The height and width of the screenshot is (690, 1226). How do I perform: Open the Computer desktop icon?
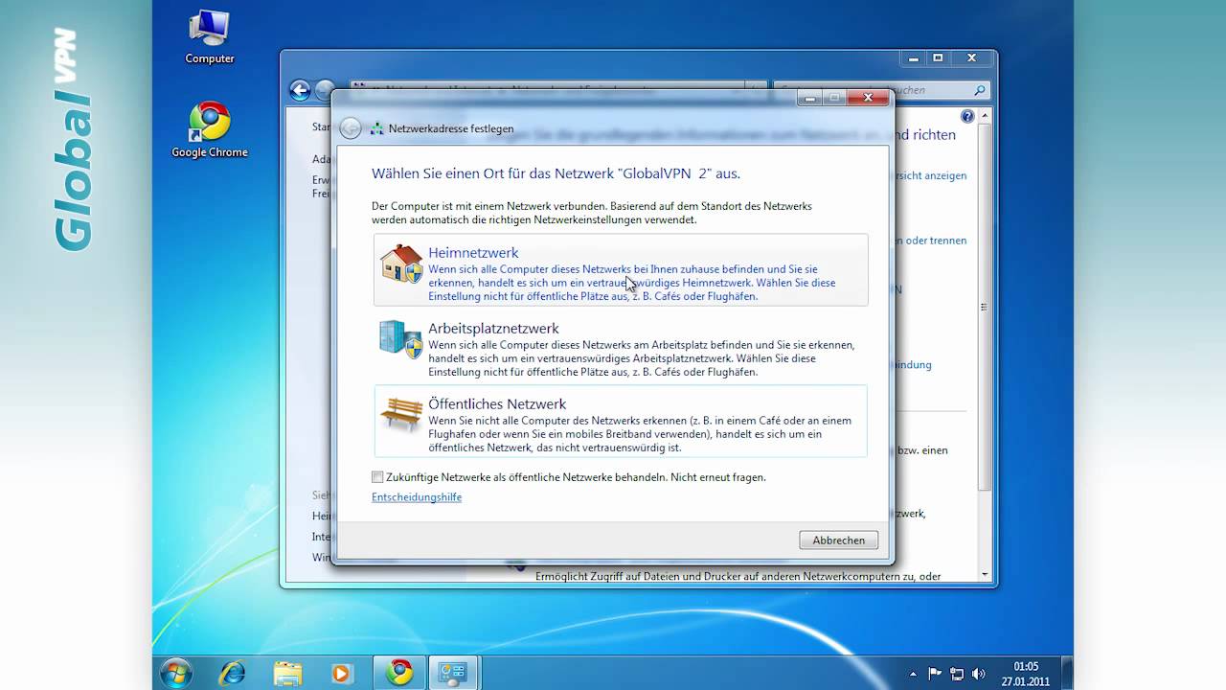210,36
